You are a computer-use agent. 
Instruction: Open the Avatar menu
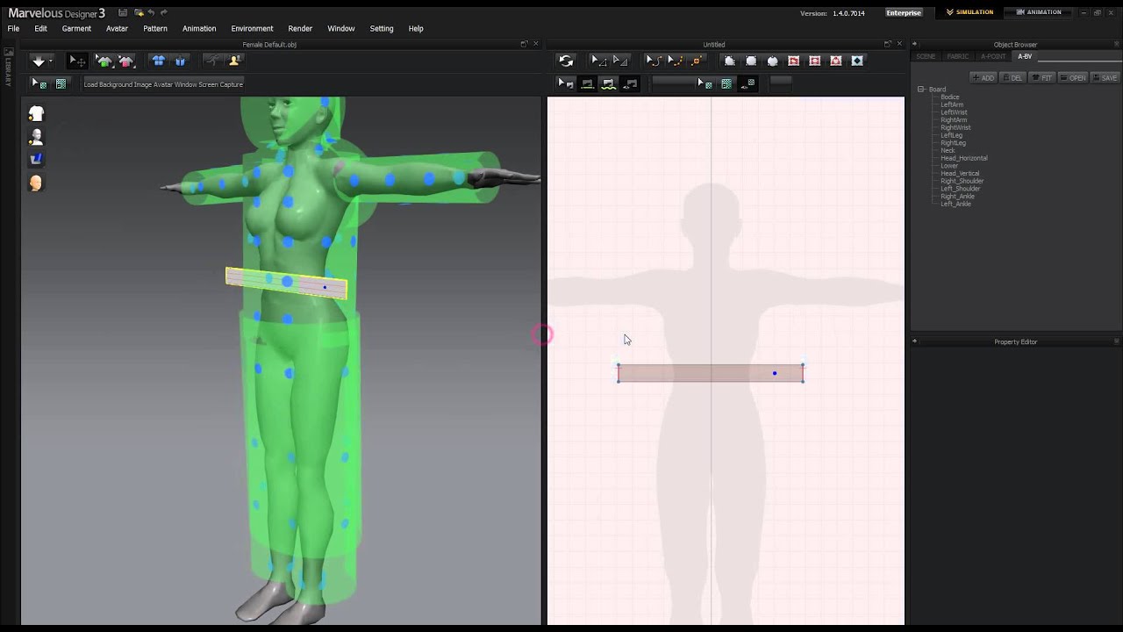pos(117,28)
